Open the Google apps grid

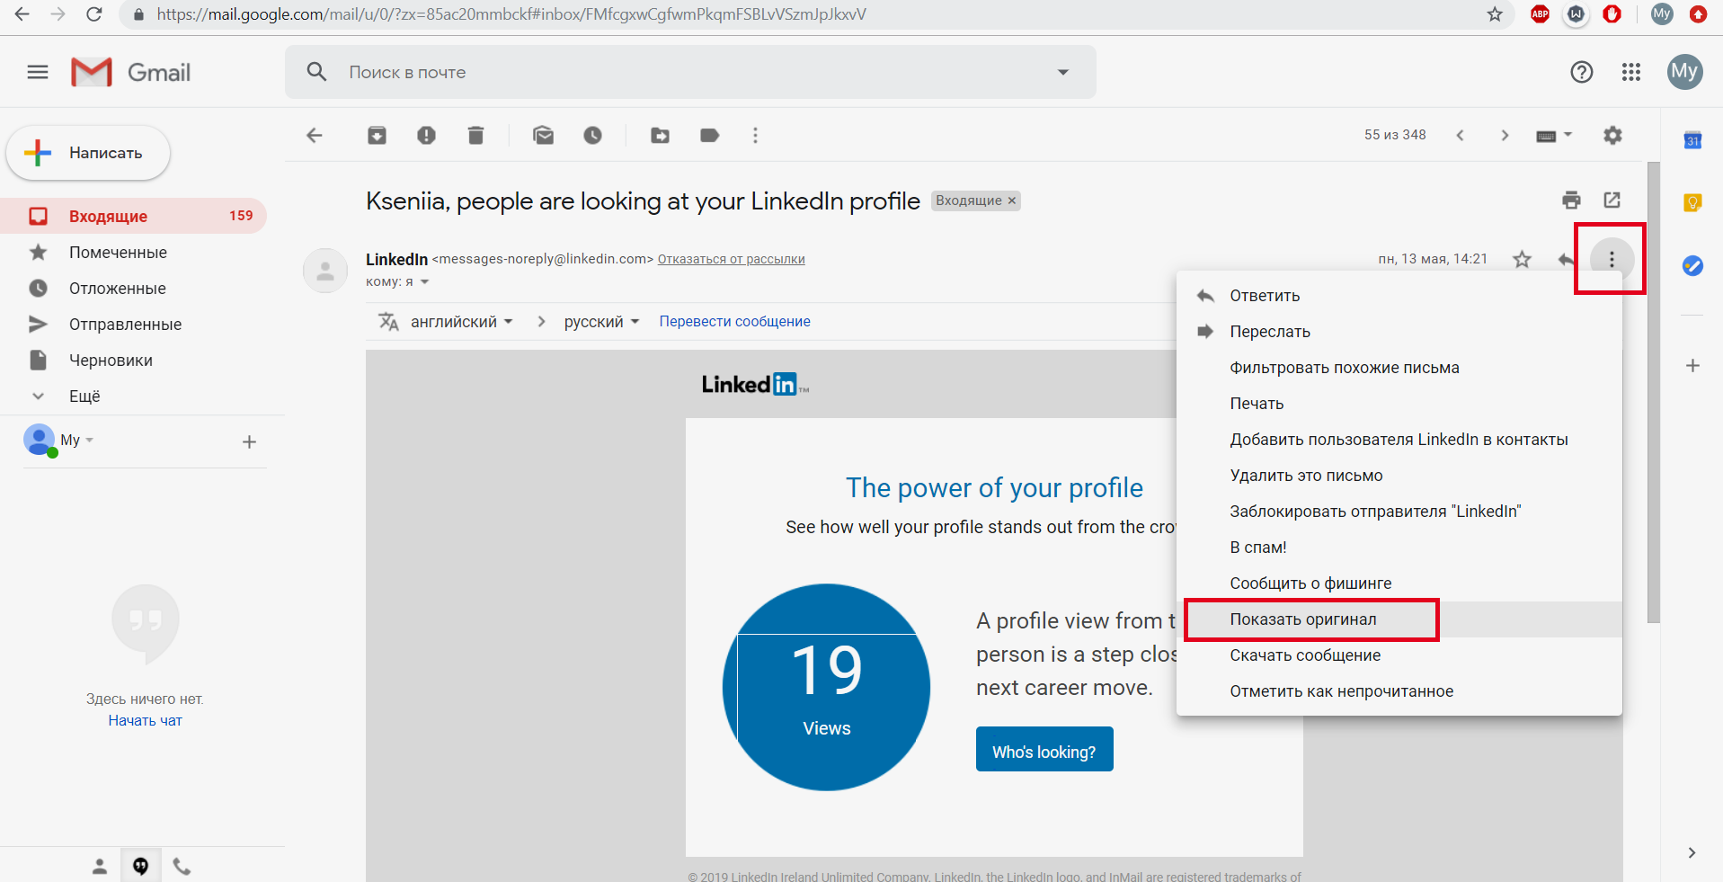[1631, 72]
